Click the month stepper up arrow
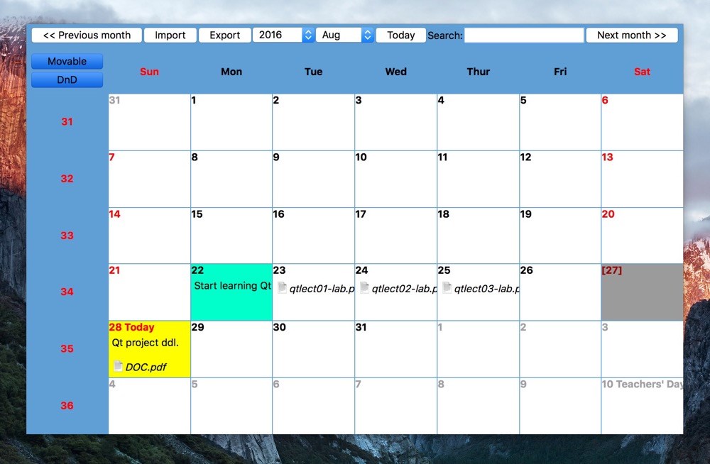 click(366, 31)
